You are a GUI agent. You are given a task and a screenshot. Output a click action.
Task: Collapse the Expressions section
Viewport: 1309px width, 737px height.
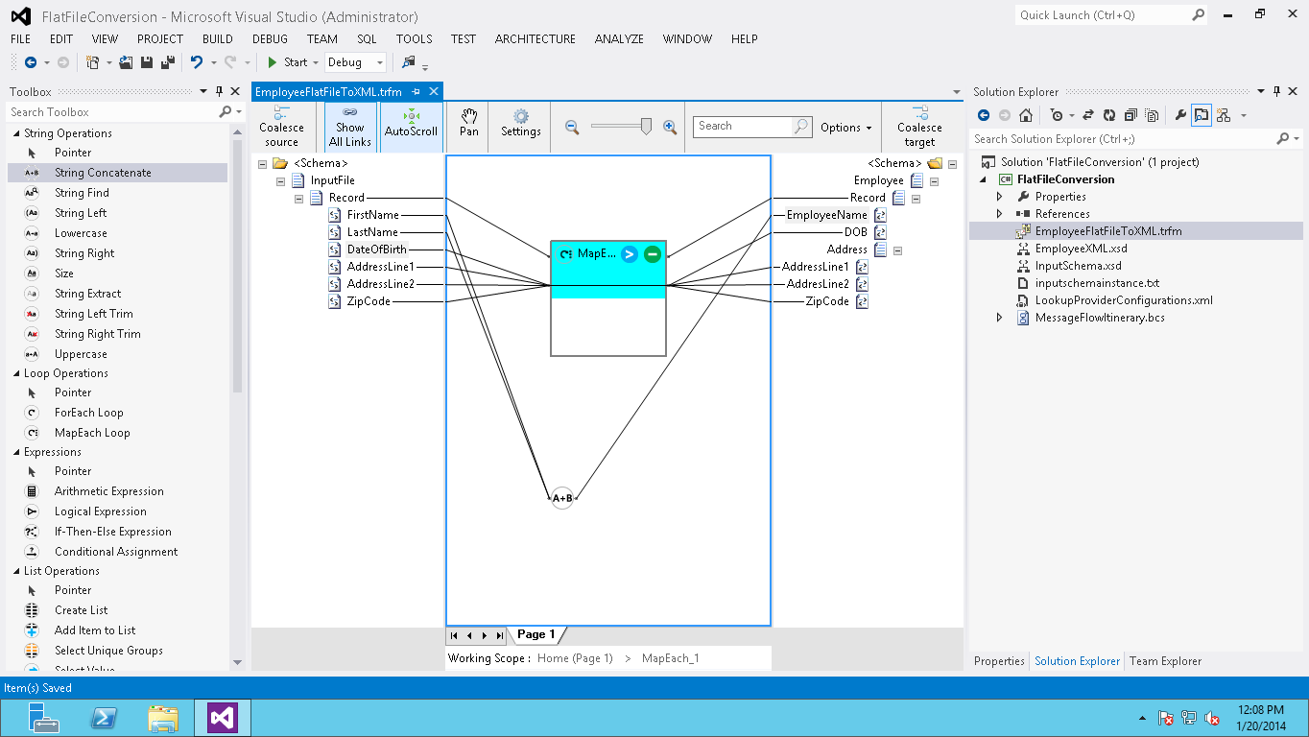(15, 452)
